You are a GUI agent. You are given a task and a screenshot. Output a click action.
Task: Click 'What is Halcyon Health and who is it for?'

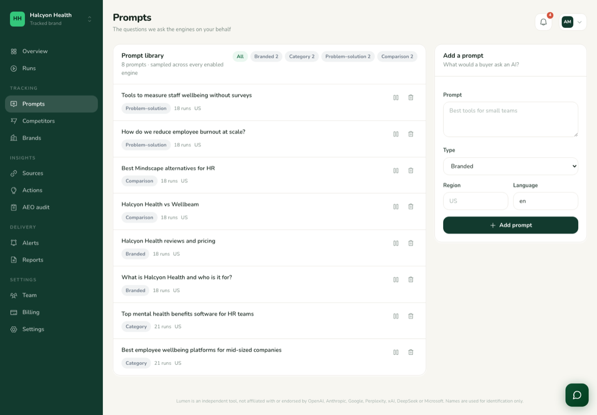coord(177,277)
